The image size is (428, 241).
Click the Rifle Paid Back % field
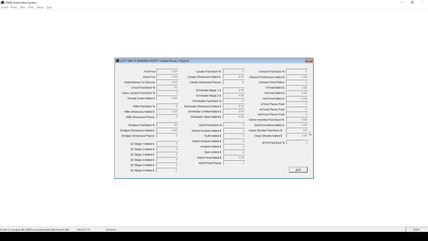point(168,106)
